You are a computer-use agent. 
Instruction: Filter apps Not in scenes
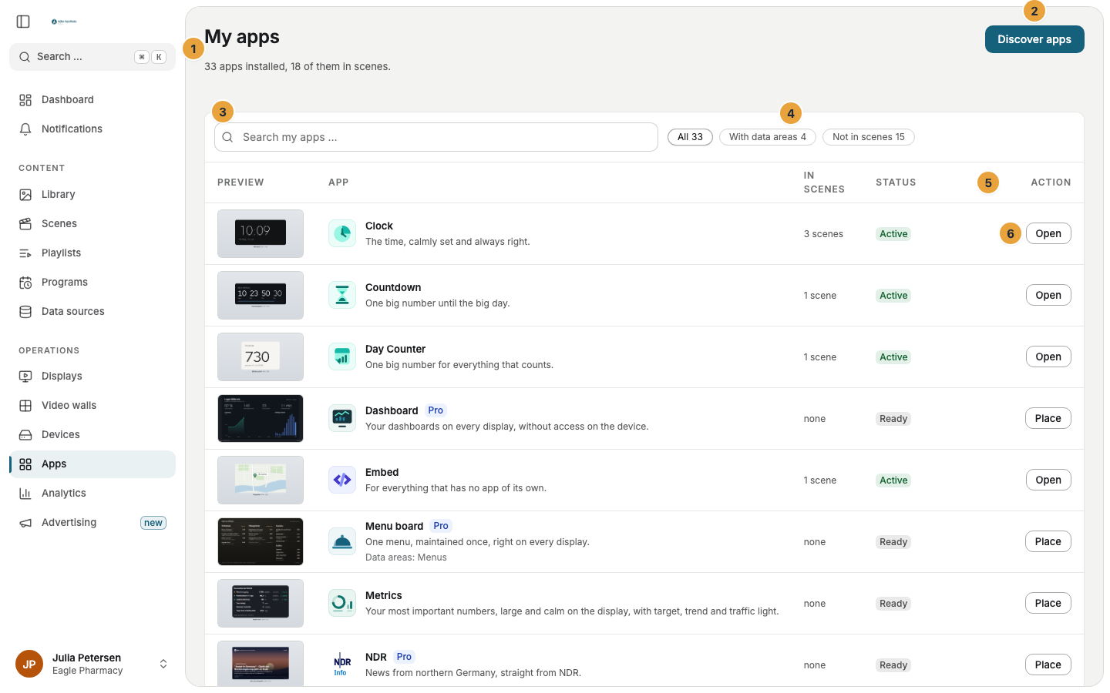pyautogui.click(x=869, y=137)
